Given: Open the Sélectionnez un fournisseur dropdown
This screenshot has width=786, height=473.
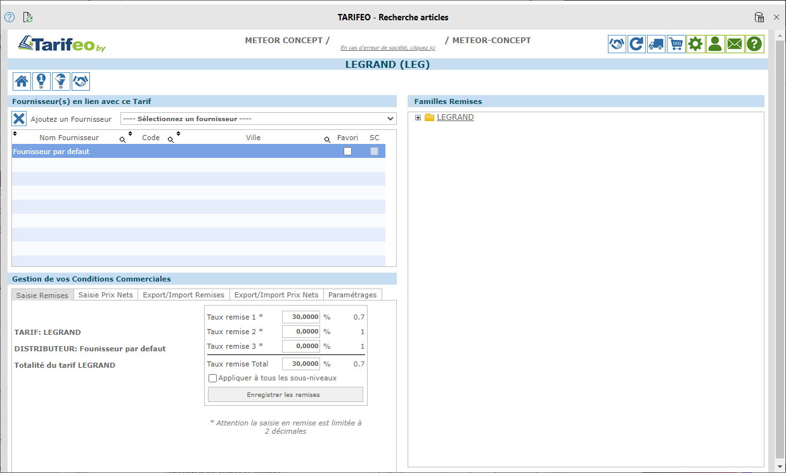Looking at the screenshot, I should tap(258, 119).
